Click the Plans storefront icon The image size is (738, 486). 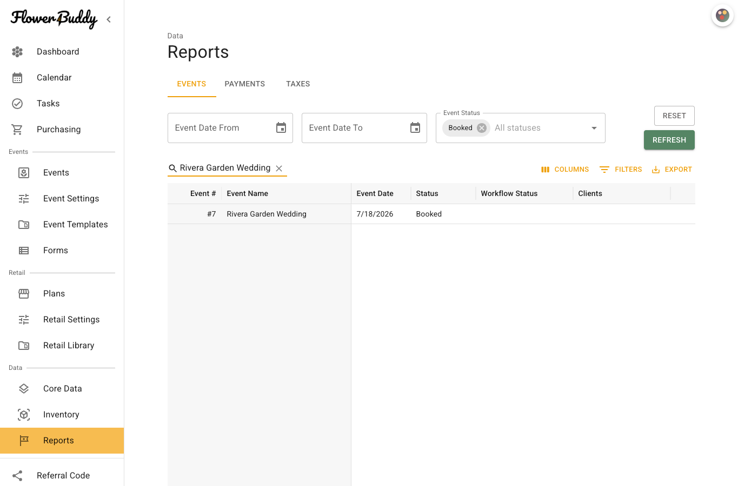[24, 294]
